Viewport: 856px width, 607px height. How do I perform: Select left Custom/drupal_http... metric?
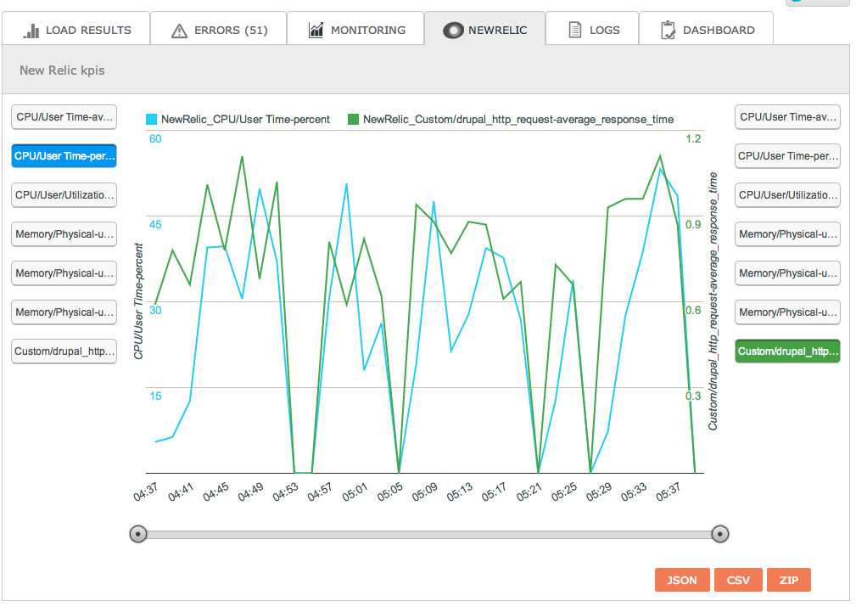64,351
